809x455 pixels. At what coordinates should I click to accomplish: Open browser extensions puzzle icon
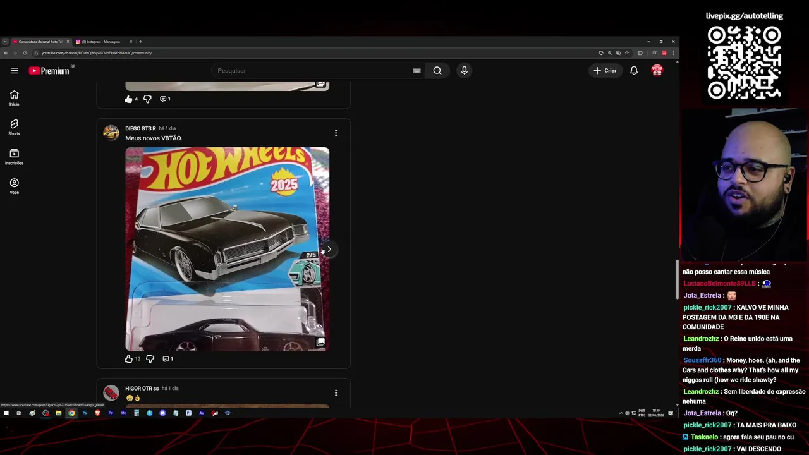click(x=640, y=53)
